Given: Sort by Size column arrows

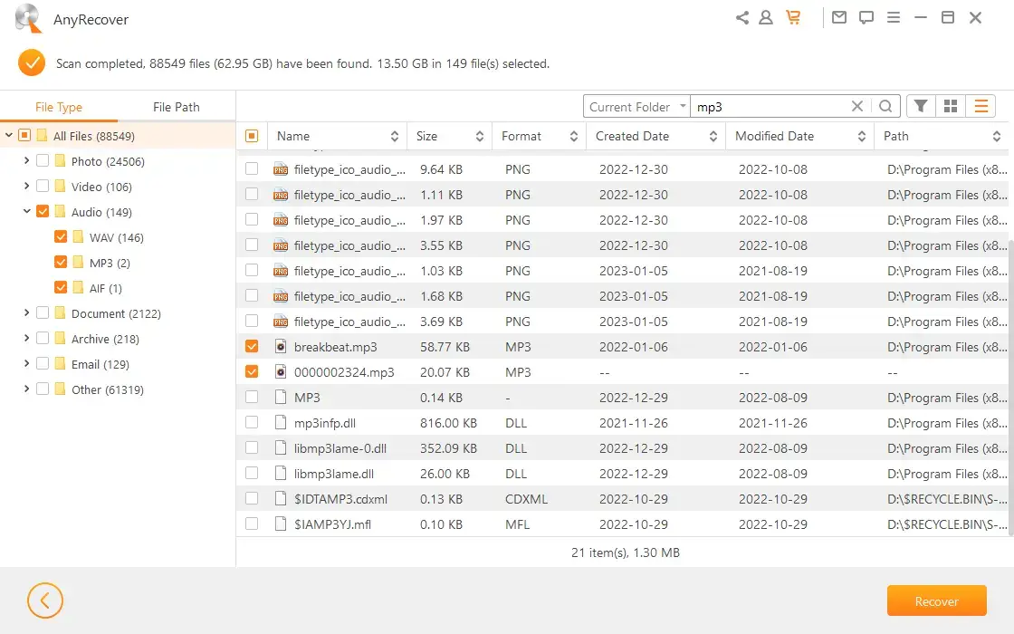Looking at the screenshot, I should (x=480, y=137).
